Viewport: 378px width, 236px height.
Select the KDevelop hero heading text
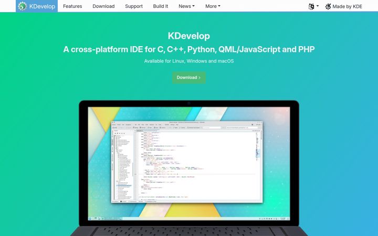(x=189, y=36)
